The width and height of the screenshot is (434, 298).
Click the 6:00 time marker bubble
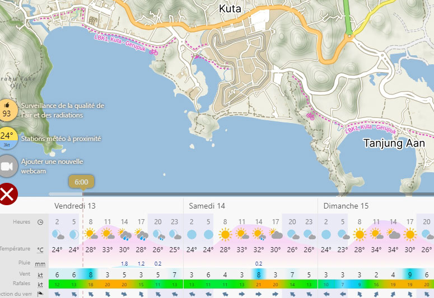point(81,182)
